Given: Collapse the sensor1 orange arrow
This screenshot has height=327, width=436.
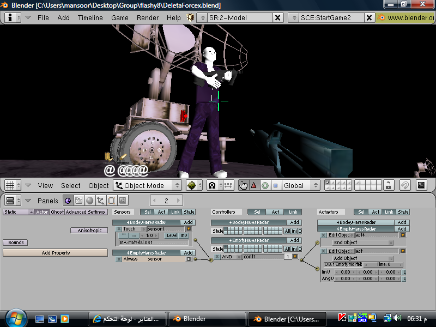Looking at the screenshot, I should click(x=189, y=229).
